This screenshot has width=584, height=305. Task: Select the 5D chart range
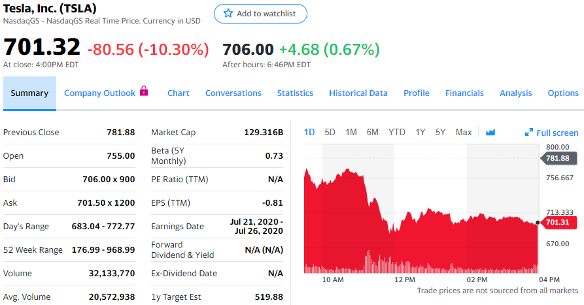(330, 133)
